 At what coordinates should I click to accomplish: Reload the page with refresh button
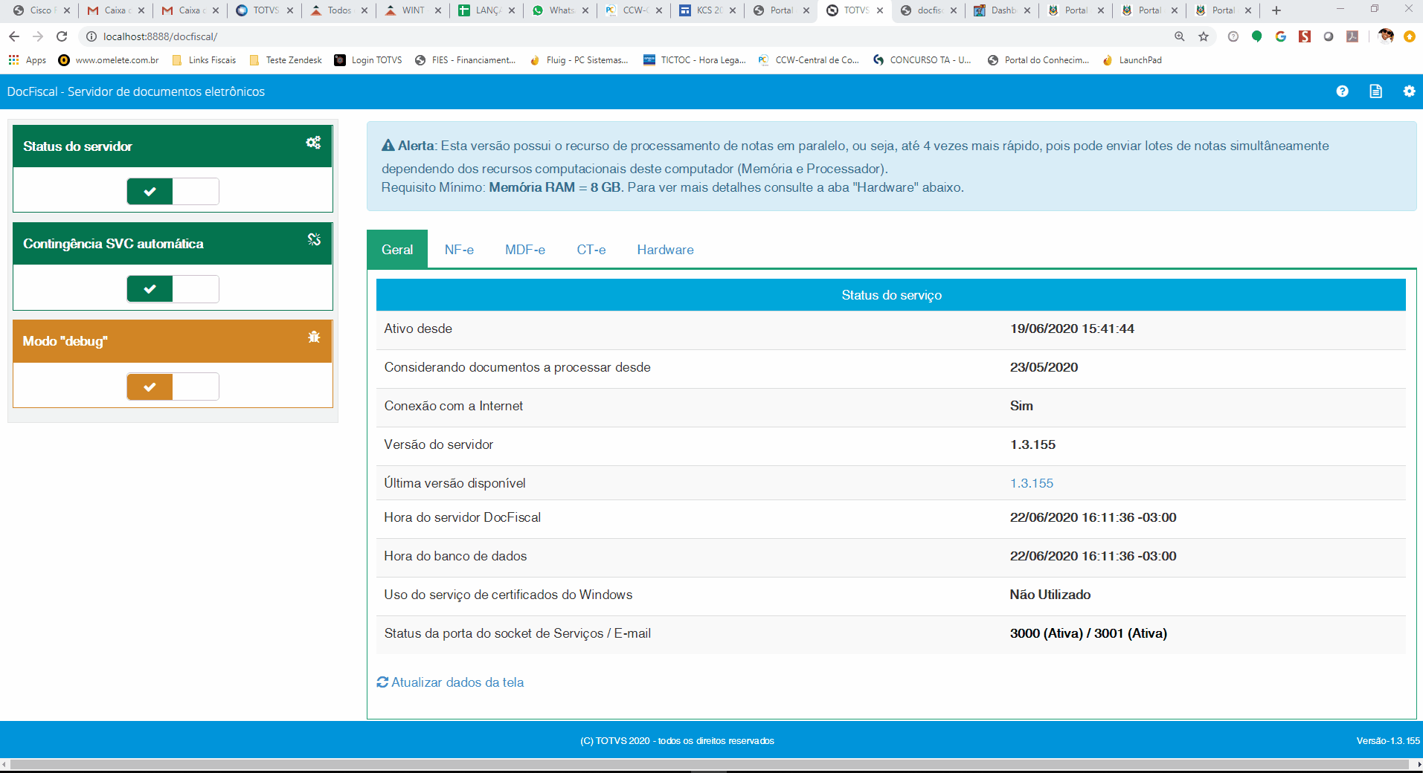click(62, 36)
